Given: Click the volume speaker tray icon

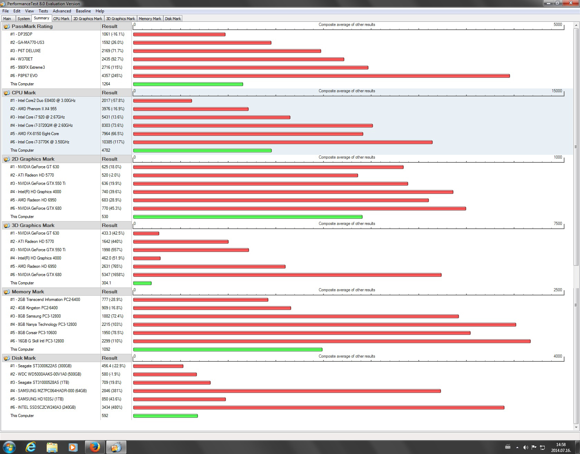Looking at the screenshot, I should [525, 447].
